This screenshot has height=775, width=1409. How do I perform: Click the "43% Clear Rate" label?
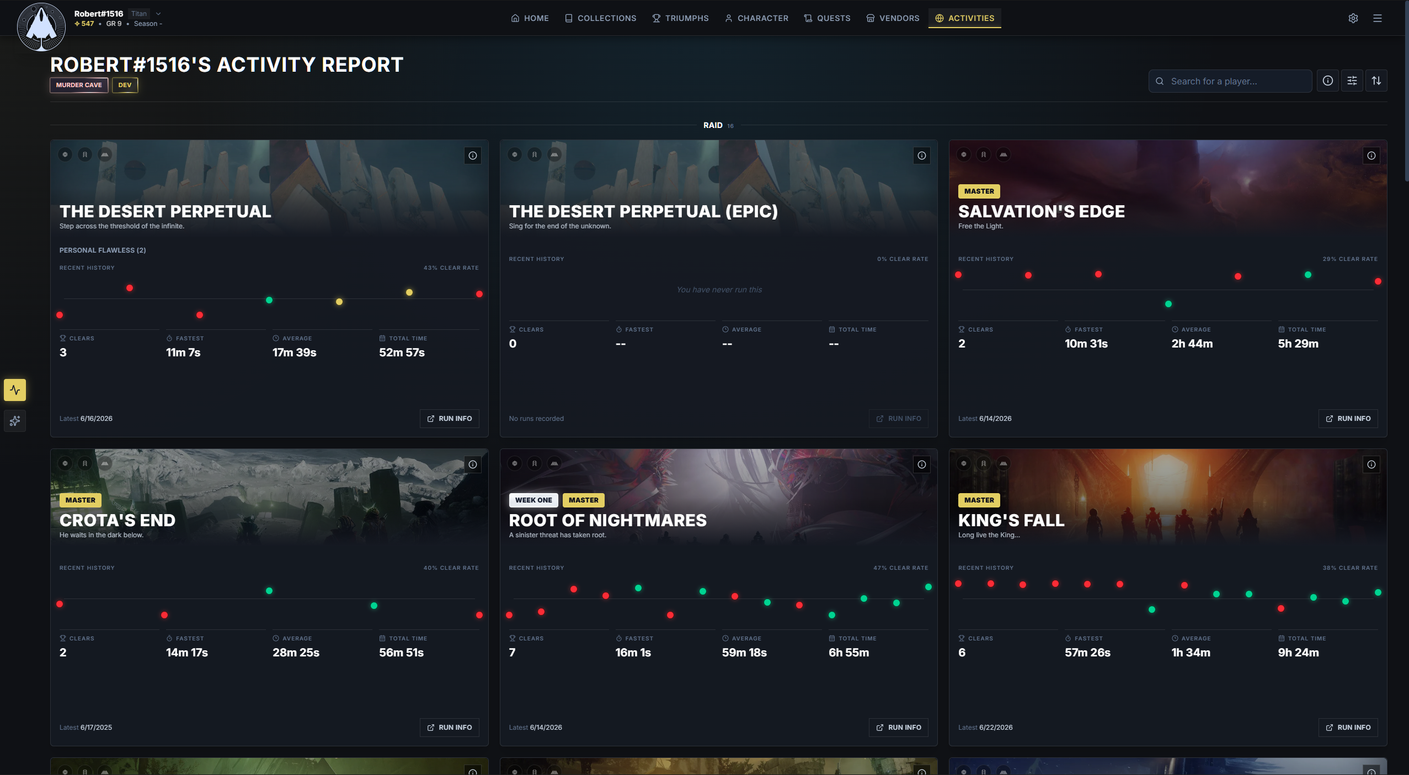click(x=451, y=268)
